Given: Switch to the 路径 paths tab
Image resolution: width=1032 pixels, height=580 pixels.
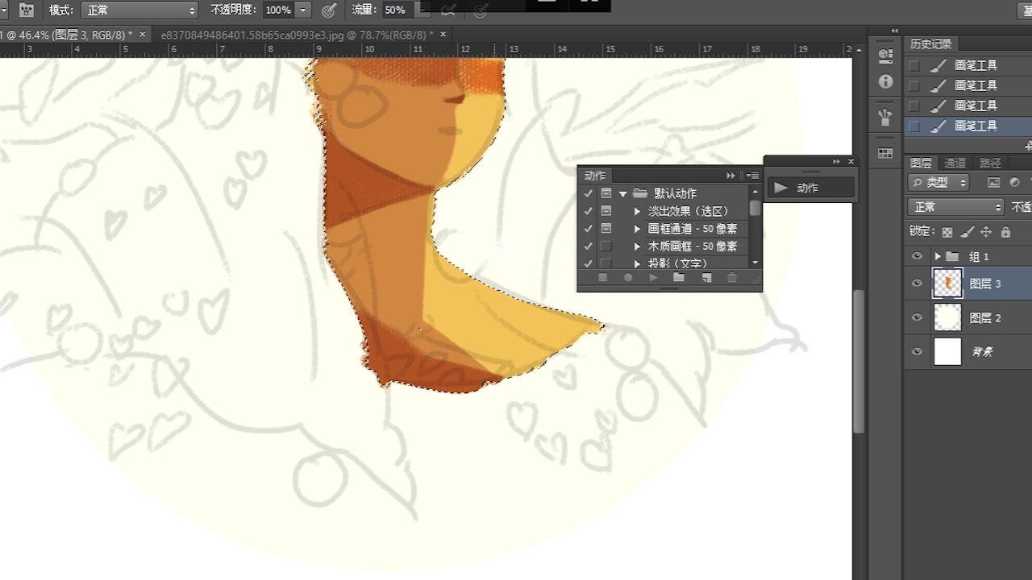Looking at the screenshot, I should (990, 163).
